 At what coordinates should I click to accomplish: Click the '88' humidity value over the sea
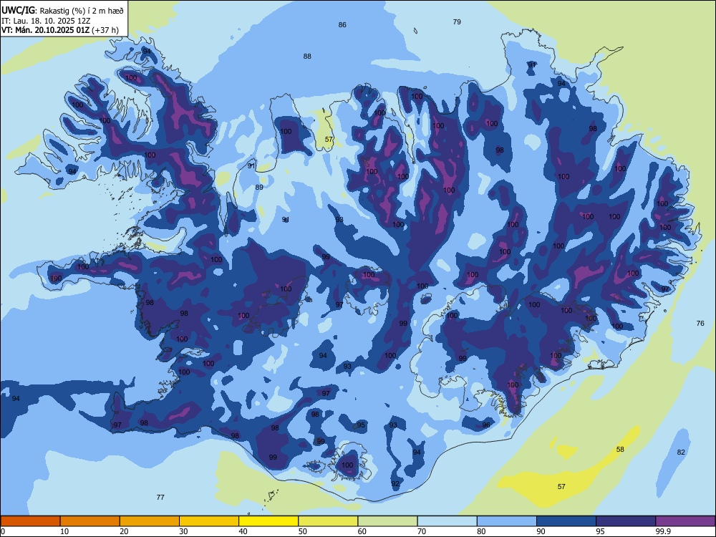click(x=307, y=56)
